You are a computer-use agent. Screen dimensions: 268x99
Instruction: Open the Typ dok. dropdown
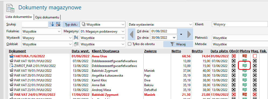point(103,25)
